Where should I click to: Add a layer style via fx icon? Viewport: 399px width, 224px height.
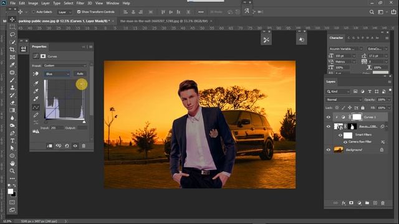coord(344,203)
